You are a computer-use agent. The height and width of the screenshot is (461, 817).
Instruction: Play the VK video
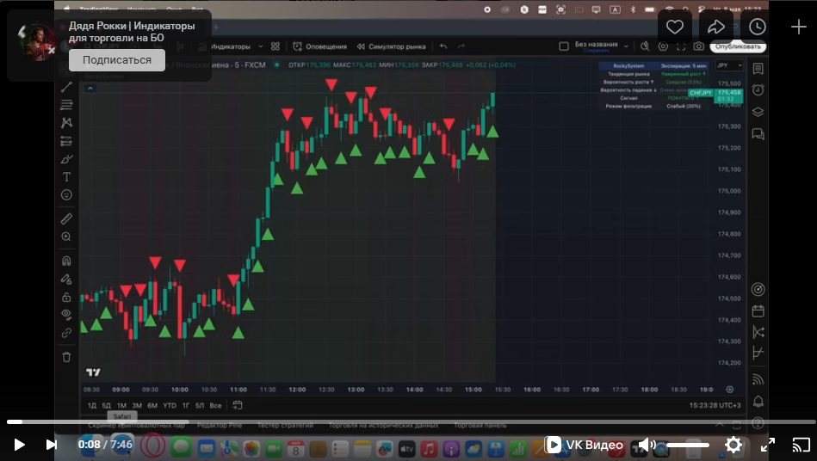pyautogui.click(x=19, y=445)
